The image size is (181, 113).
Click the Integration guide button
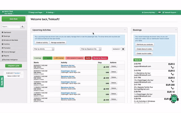tap(14, 66)
